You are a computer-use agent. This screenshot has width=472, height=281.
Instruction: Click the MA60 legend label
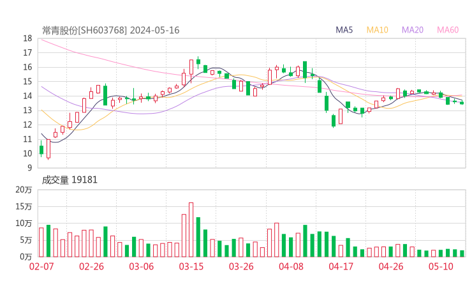(x=448, y=30)
